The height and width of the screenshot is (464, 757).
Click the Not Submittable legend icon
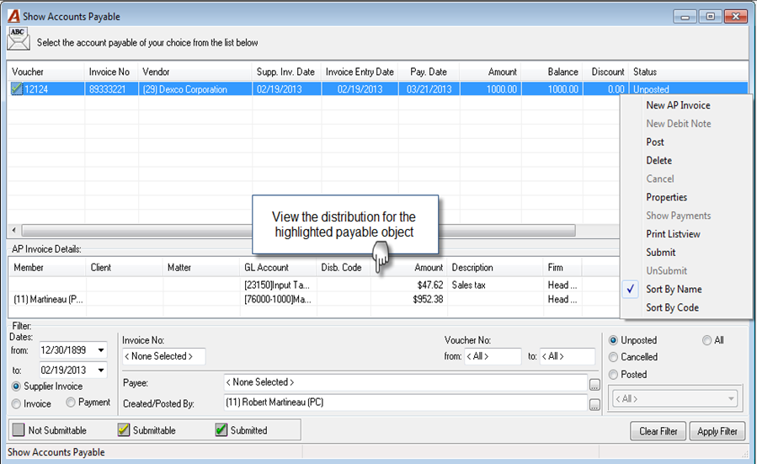(x=19, y=429)
